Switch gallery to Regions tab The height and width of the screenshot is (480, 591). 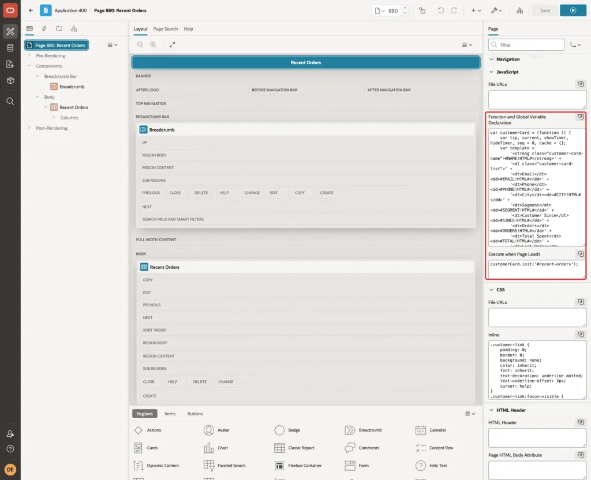point(144,413)
